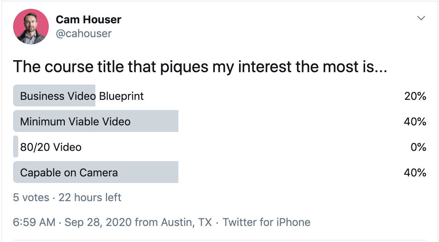Open Cam Houser's profile picture

(31, 27)
